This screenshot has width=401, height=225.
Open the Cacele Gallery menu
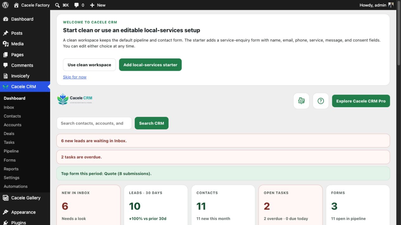click(x=25, y=198)
